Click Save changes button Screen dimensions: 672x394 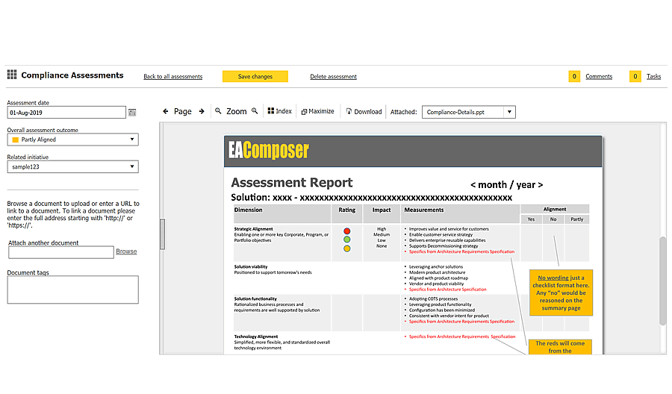(x=255, y=77)
